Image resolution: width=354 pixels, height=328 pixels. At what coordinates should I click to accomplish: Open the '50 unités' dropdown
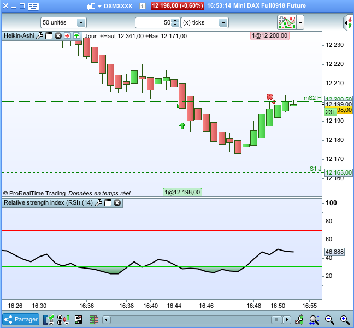(63, 22)
